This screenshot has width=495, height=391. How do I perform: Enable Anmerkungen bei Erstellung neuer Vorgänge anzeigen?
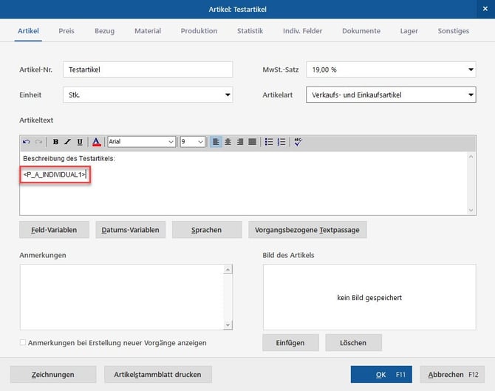point(24,343)
